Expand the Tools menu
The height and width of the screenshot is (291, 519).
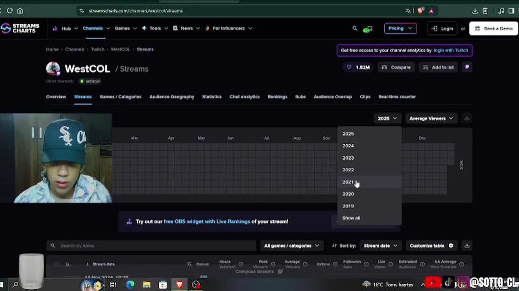[x=155, y=28]
